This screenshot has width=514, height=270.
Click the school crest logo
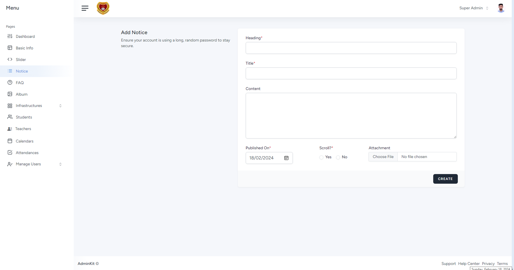coord(103,8)
